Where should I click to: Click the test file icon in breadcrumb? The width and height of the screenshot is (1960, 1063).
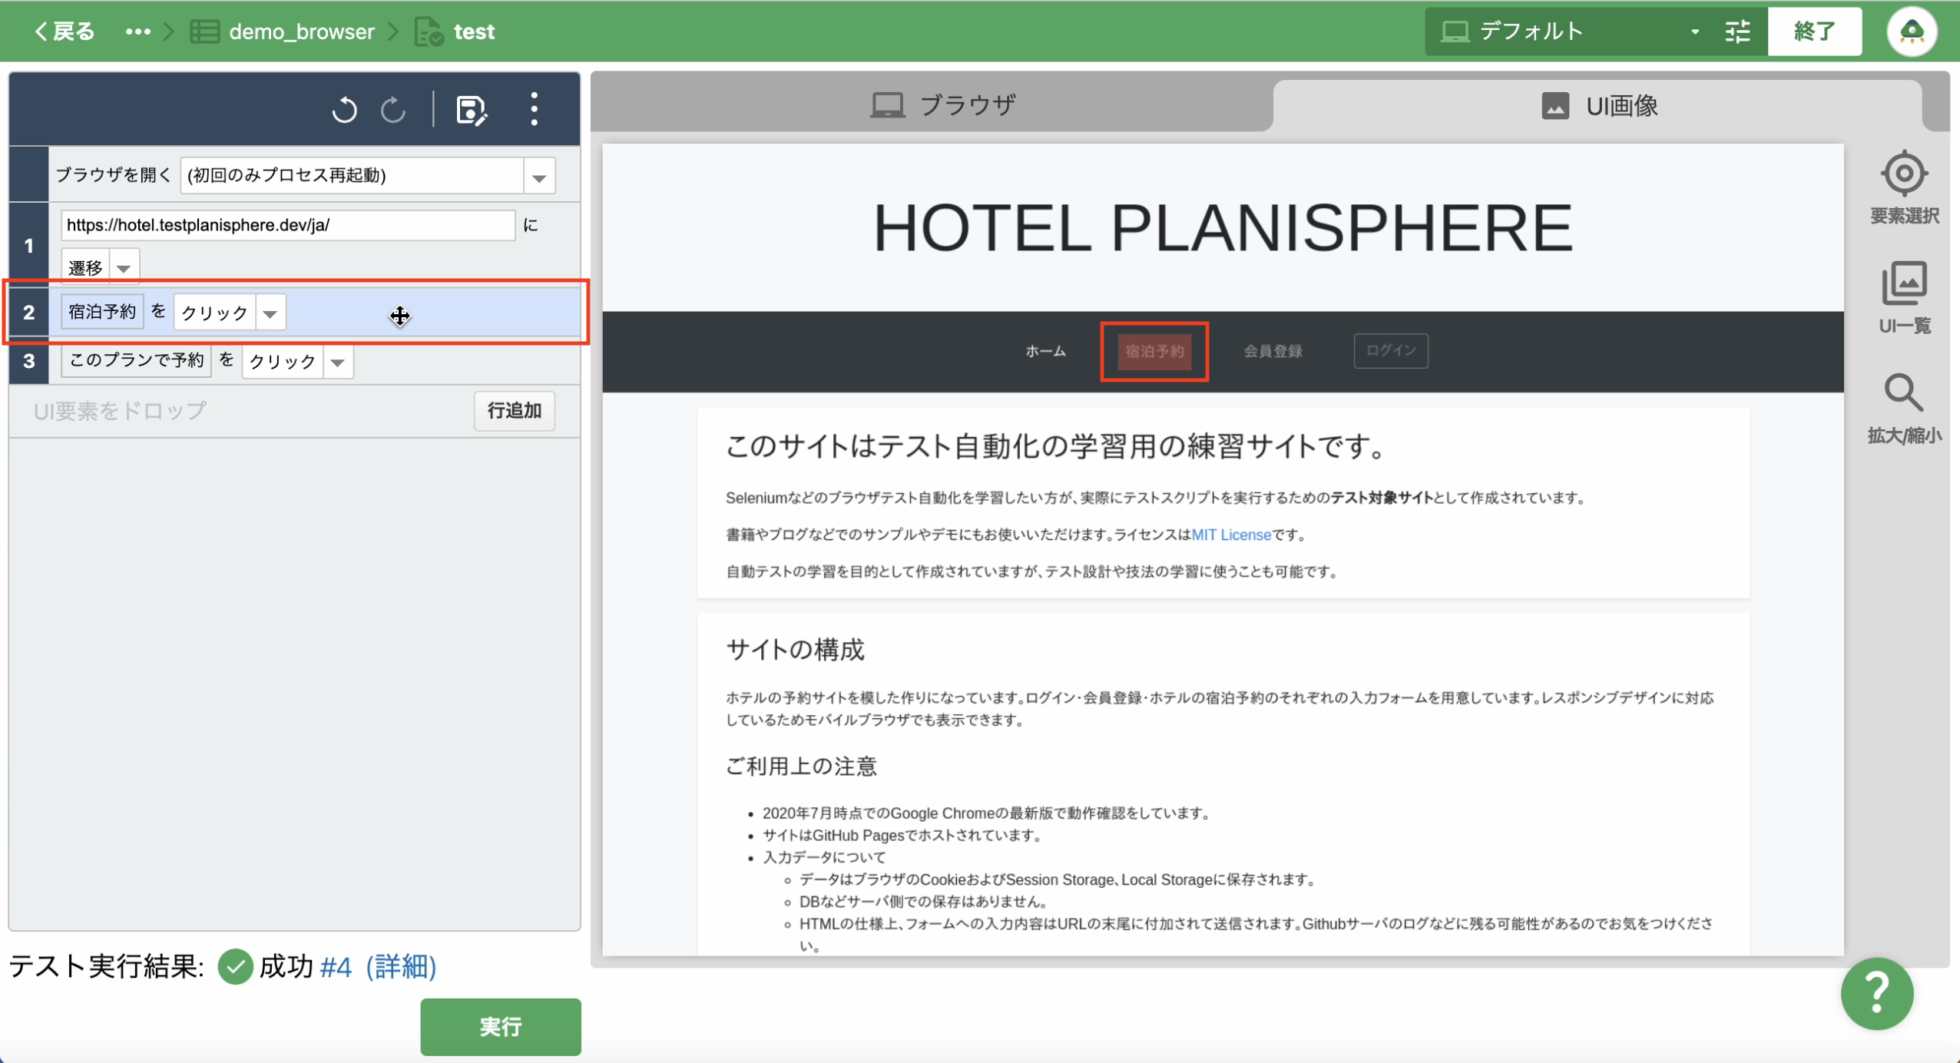[429, 31]
